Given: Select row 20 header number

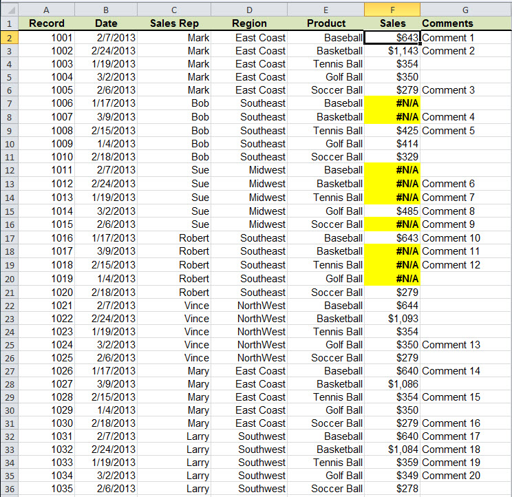Looking at the screenshot, I should pyautogui.click(x=10, y=279).
